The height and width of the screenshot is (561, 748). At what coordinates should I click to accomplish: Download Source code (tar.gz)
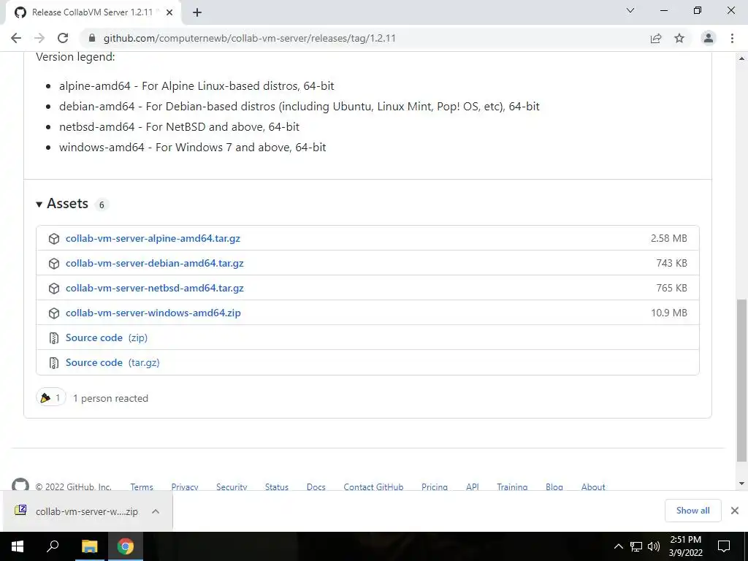(x=112, y=362)
